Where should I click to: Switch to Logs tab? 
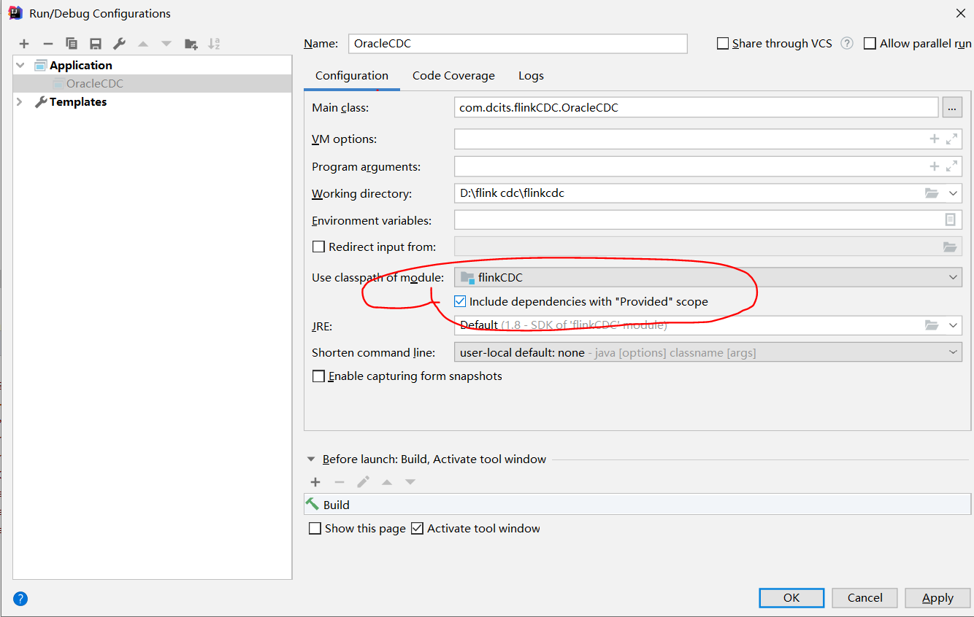(x=531, y=76)
